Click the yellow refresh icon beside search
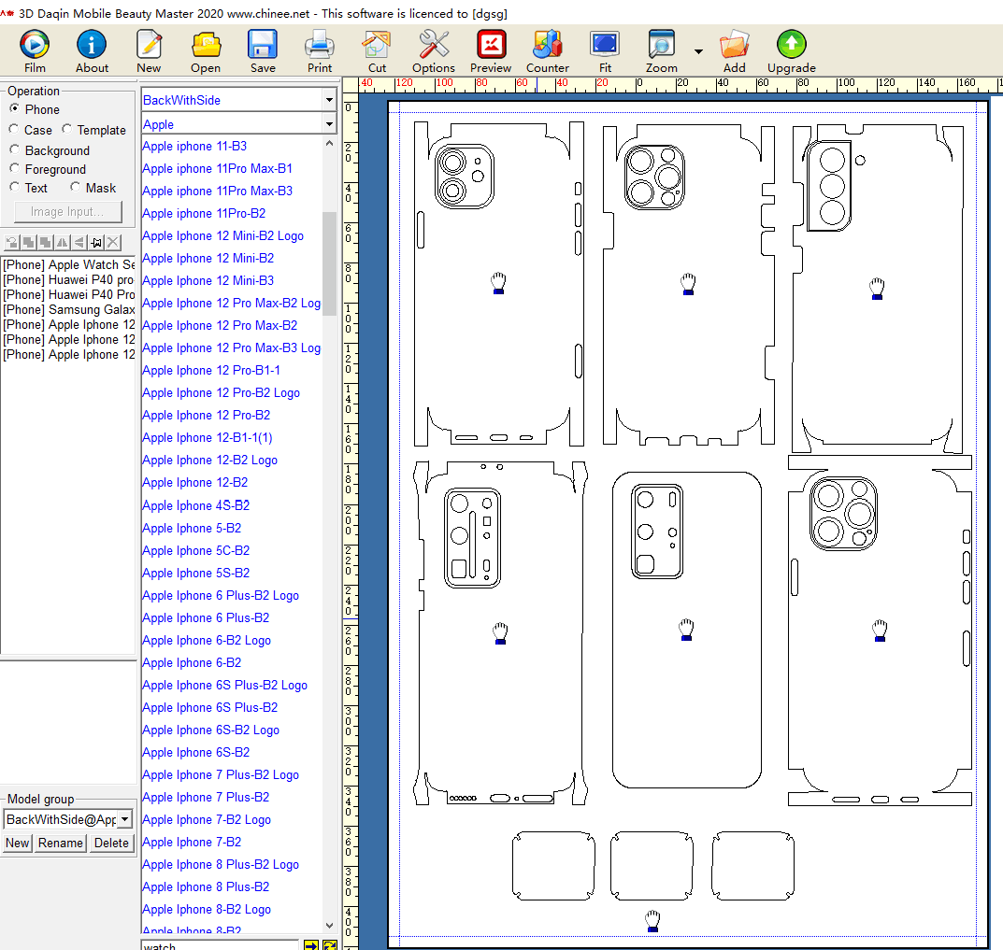Viewport: 1003px width, 950px height. pyautogui.click(x=330, y=945)
